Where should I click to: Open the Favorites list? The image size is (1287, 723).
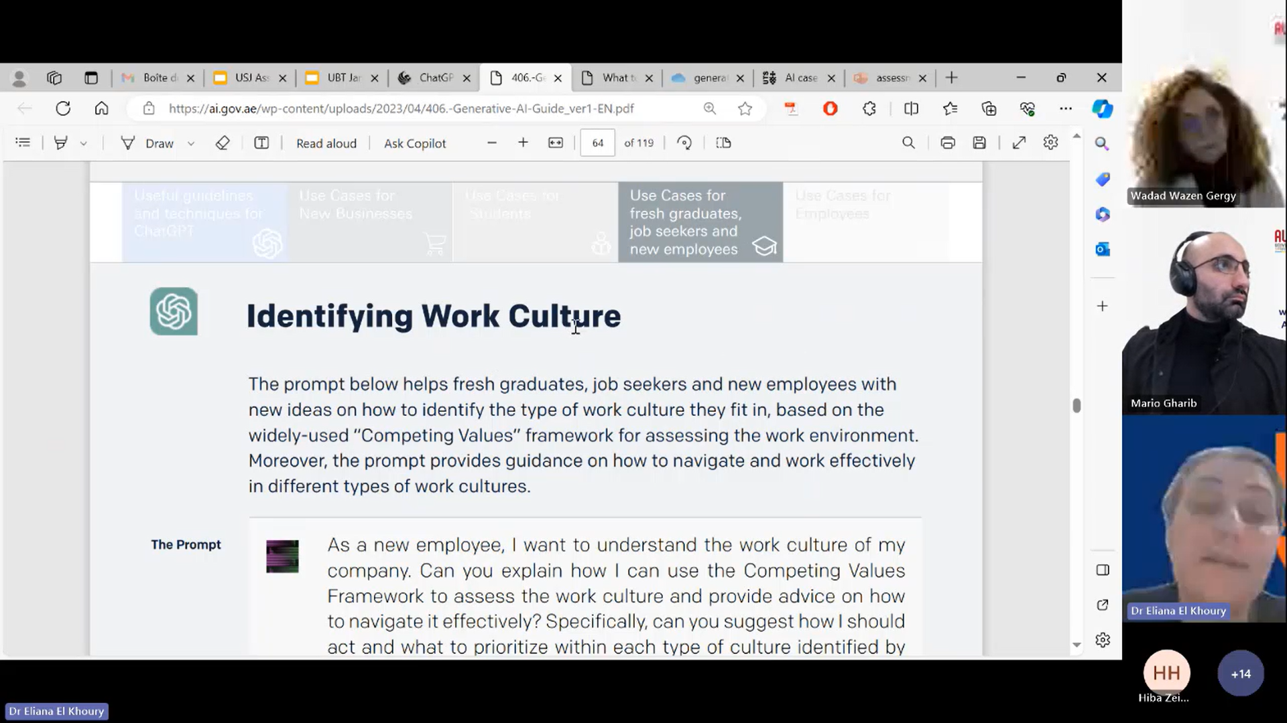950,108
